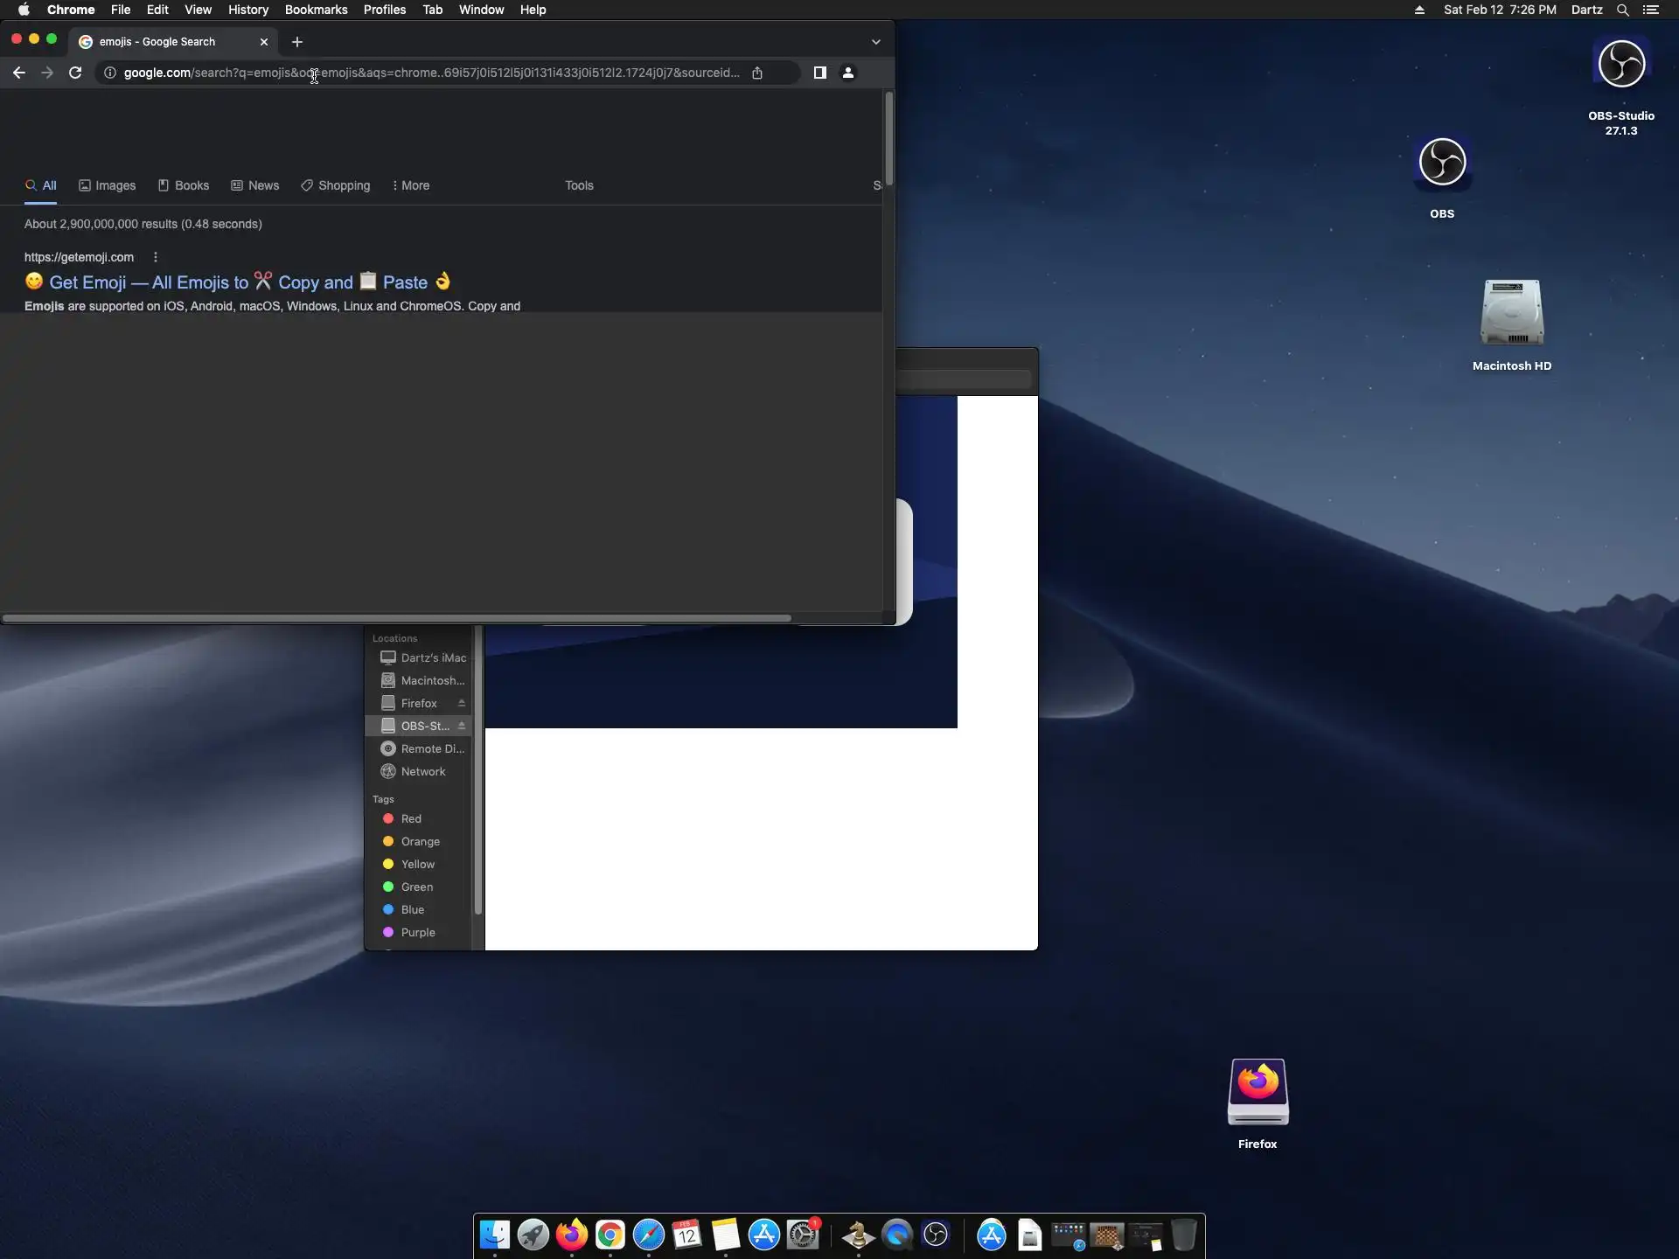Open three-dot options for getemoji result
Screen dimensions: 1679x1259
(156, 257)
